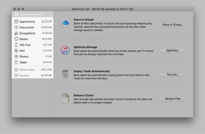Click the Photos sidebar icon
Screen dimensions: 205x134
[x=16, y=56]
